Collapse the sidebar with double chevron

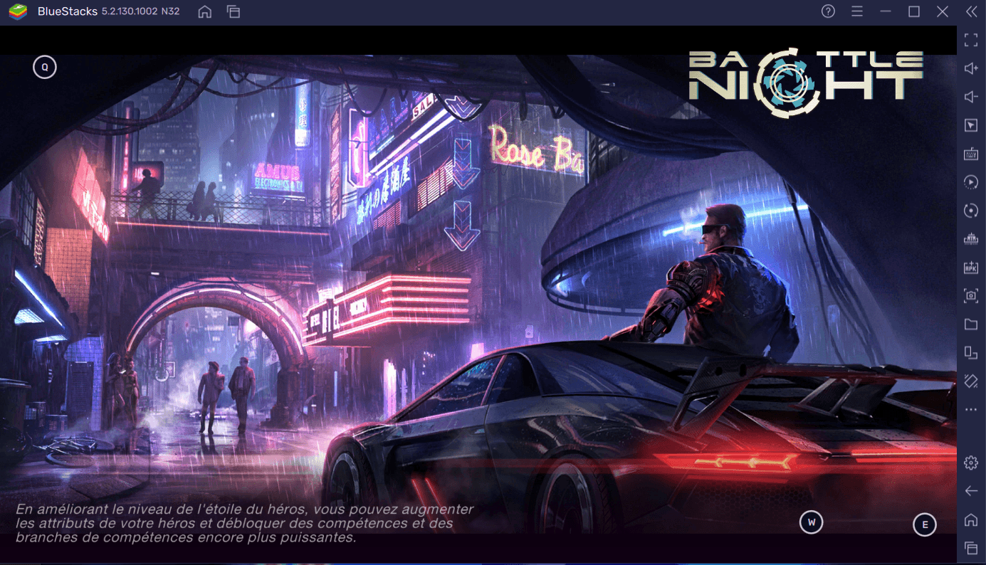tap(972, 11)
